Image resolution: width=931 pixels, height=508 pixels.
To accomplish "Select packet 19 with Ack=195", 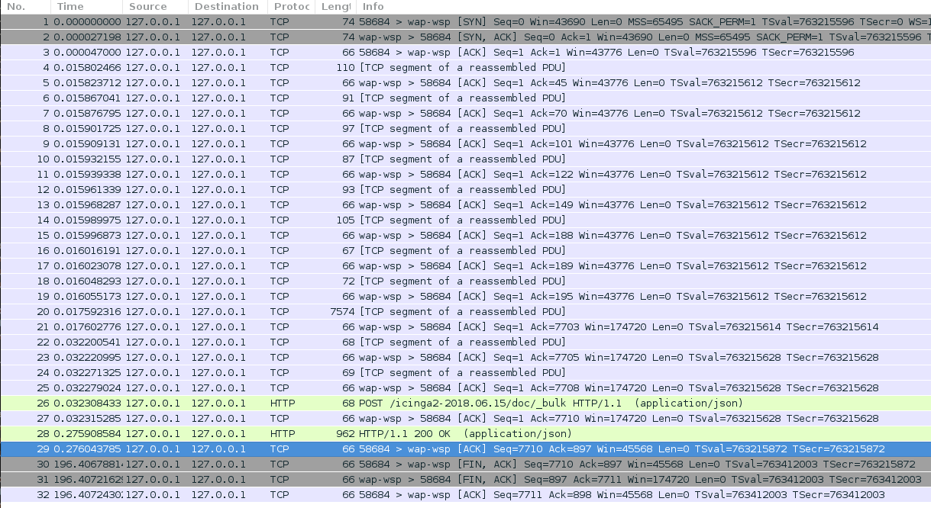I will [465, 296].
